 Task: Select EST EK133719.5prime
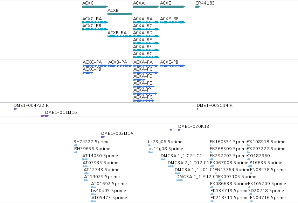[x=212, y=195]
